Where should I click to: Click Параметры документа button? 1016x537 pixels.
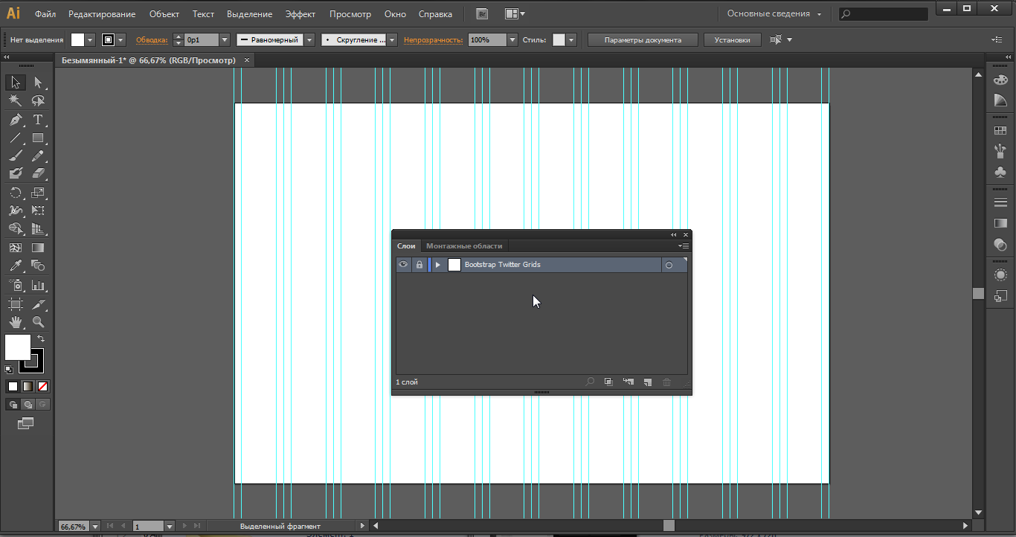(643, 40)
